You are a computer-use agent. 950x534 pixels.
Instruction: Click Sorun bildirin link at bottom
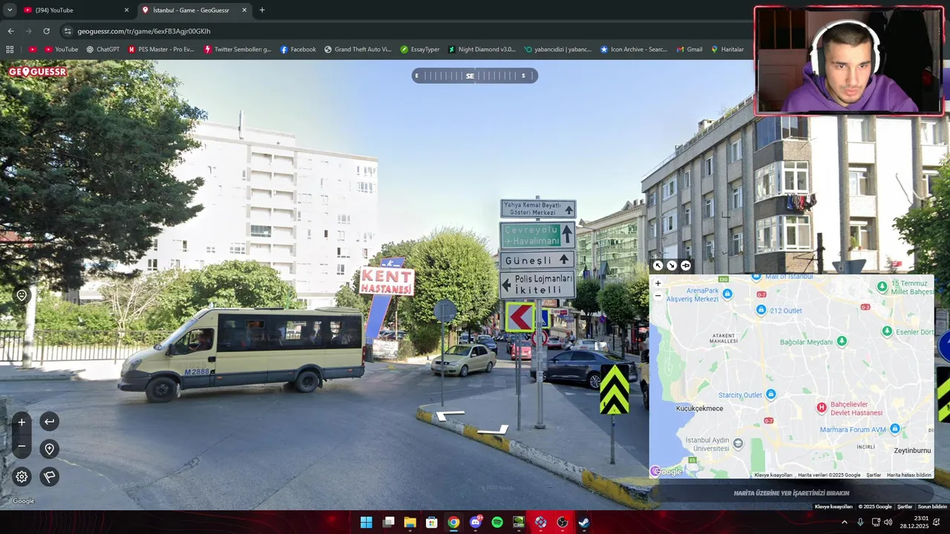click(933, 507)
